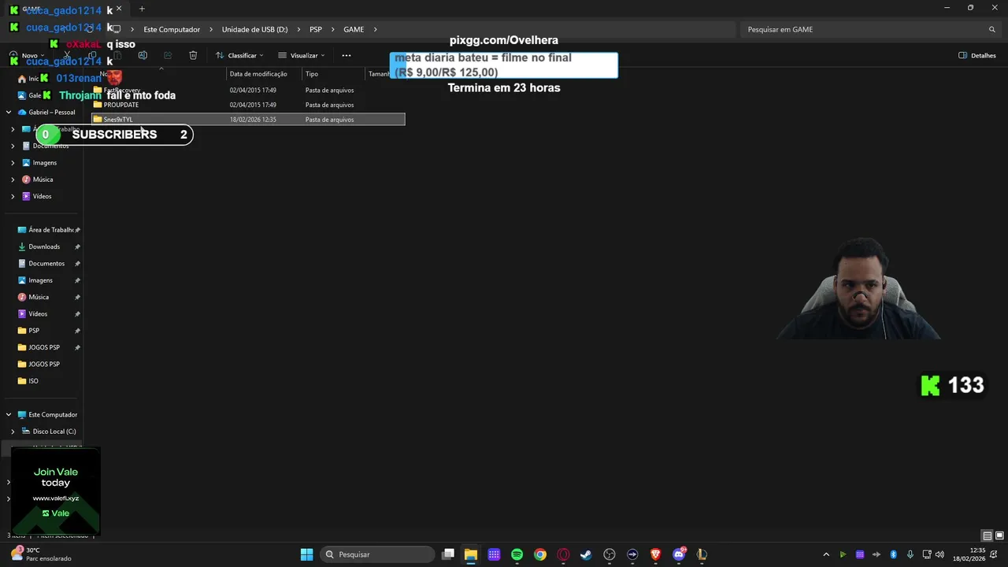Sort by Tipo column header

click(312, 74)
